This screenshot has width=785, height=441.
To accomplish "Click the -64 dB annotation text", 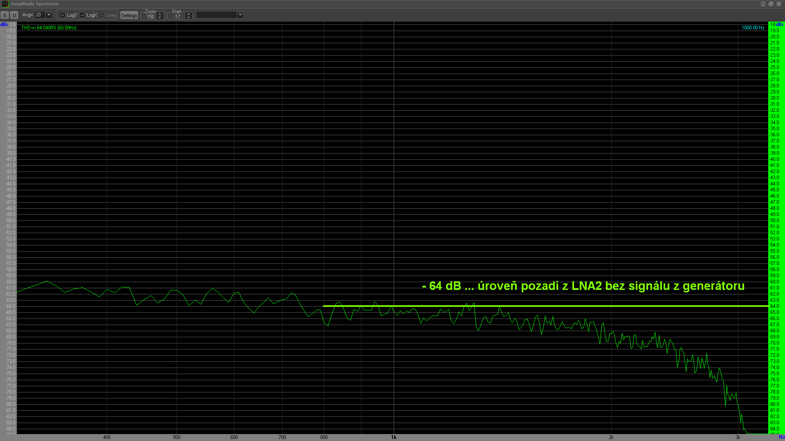I will coord(583,286).
